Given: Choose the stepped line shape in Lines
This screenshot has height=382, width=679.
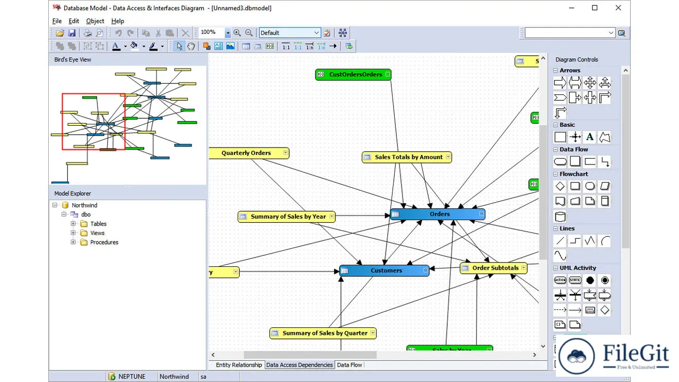Looking at the screenshot, I should click(x=575, y=241).
